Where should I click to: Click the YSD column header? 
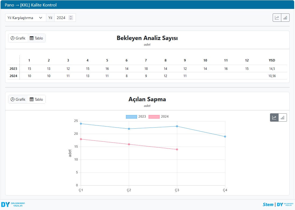(x=272, y=60)
